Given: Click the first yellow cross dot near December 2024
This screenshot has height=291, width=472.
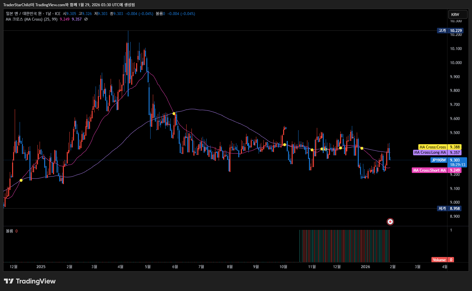Looking at the screenshot, I should tap(21, 180).
